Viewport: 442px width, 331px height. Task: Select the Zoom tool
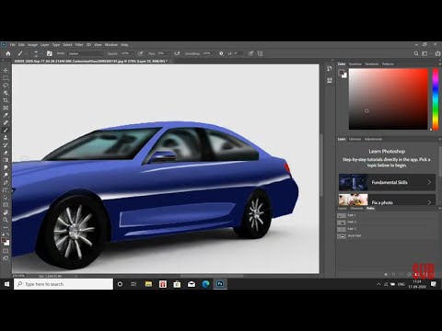[x=6, y=220]
